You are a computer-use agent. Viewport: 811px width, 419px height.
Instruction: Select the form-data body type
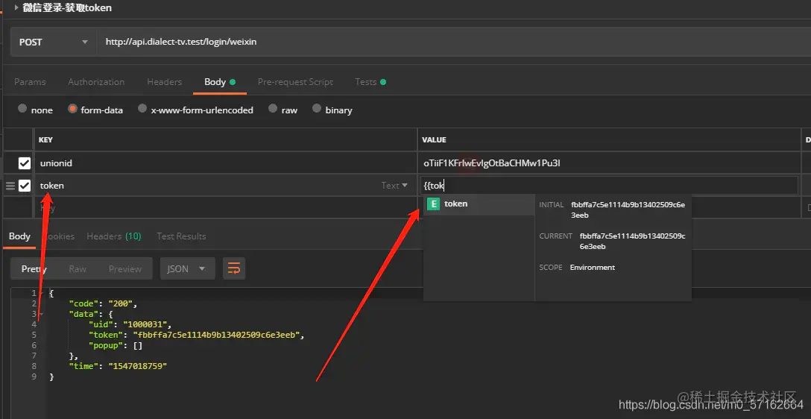[x=72, y=109]
